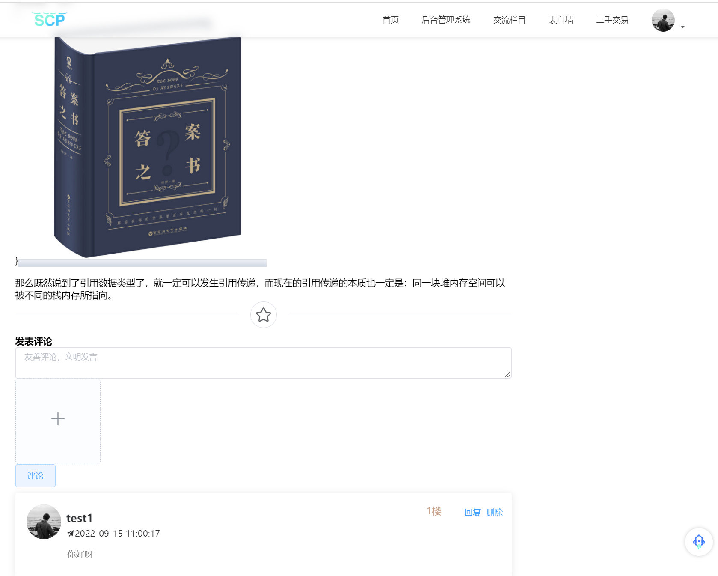Focus the comment text area

coord(264,363)
